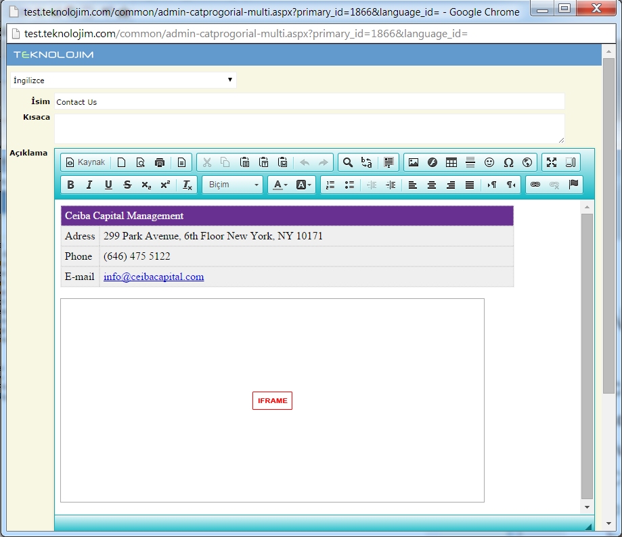Center align text
The image size is (622, 537).
click(x=432, y=185)
